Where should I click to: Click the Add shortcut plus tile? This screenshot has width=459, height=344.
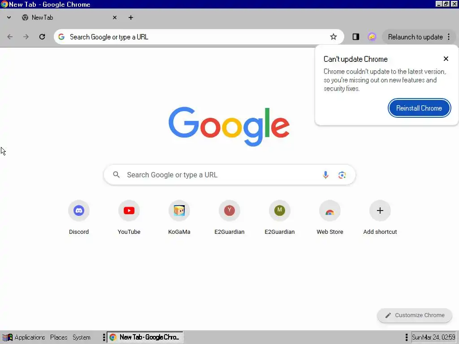point(380,218)
